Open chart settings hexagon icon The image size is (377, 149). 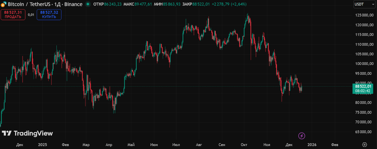pos(364,145)
